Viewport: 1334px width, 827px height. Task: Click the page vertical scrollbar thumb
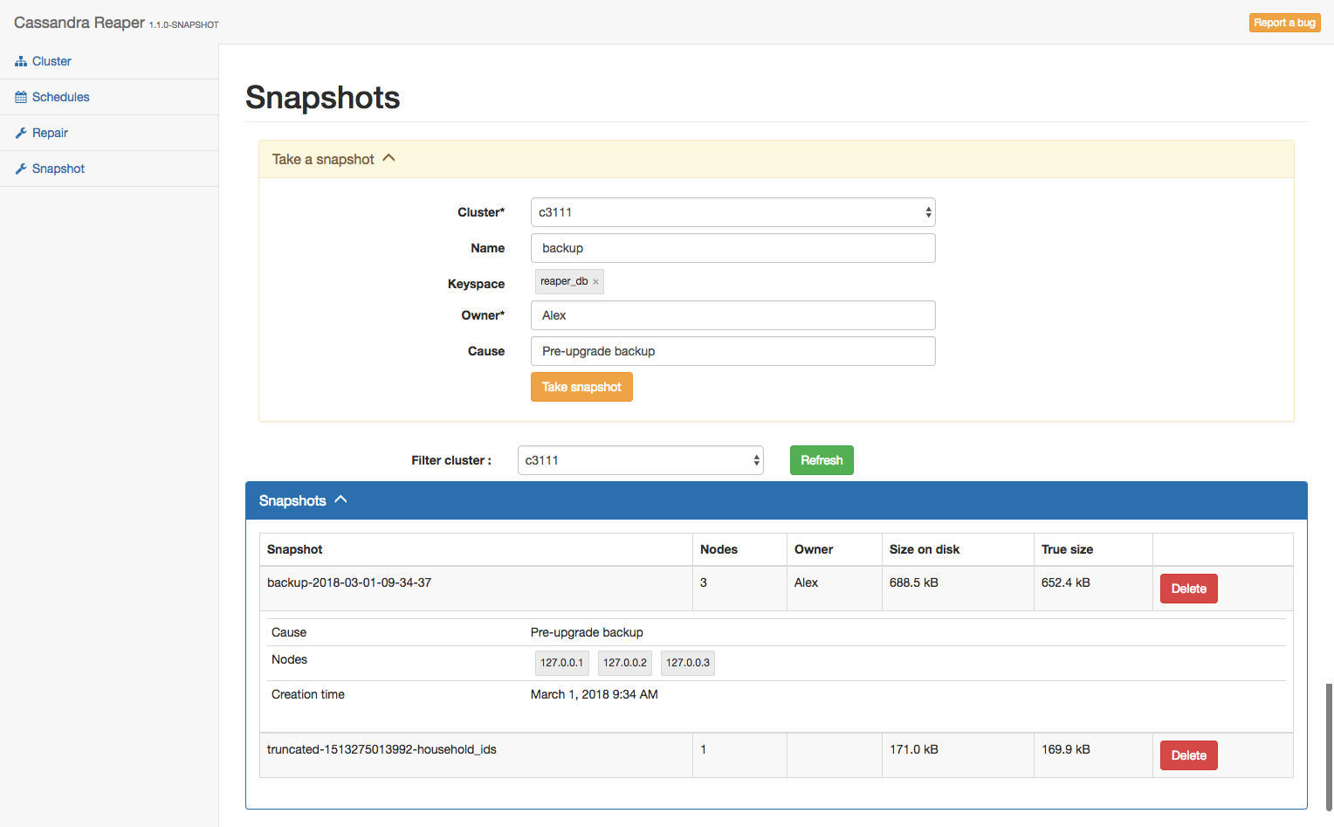[x=1329, y=747]
